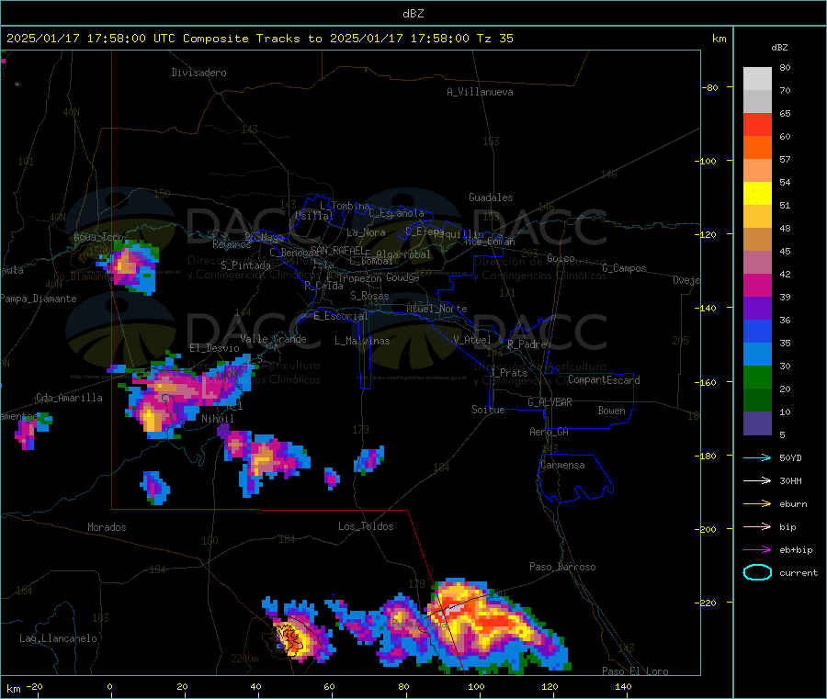Click the Carmensa map label
Viewport: 827px width, 699px height.
(562, 465)
